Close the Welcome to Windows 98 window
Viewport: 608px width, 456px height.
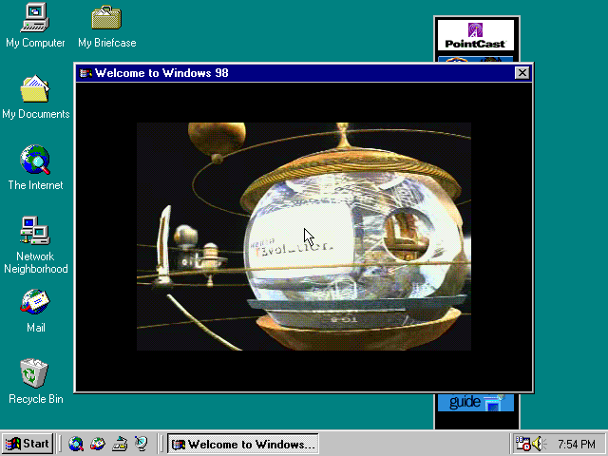coord(522,73)
